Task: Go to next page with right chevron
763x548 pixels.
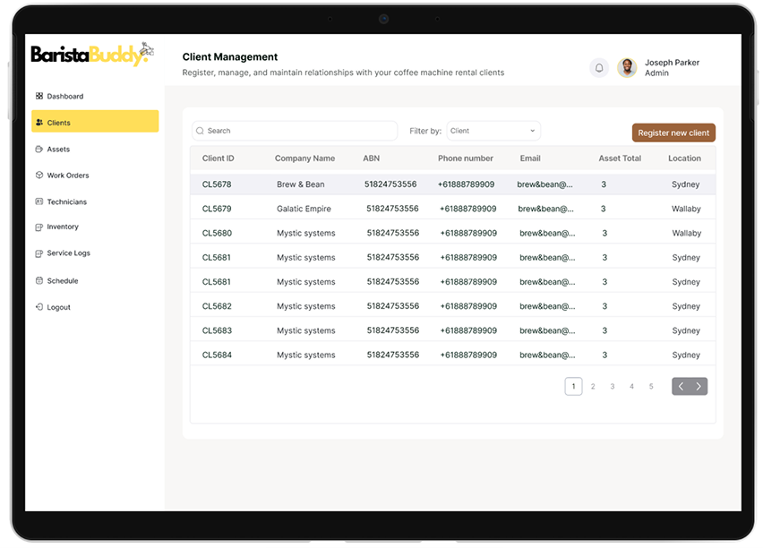Action: (x=699, y=387)
